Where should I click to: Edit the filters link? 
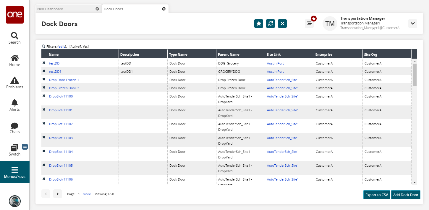coord(62,47)
